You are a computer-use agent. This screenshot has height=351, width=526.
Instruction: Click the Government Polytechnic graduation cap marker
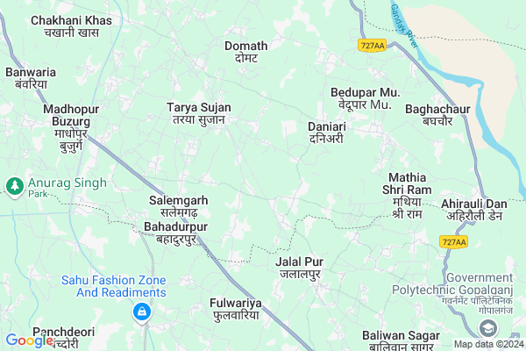[x=488, y=328]
